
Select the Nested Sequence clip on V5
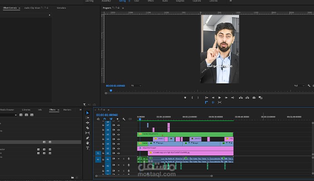point(185,134)
